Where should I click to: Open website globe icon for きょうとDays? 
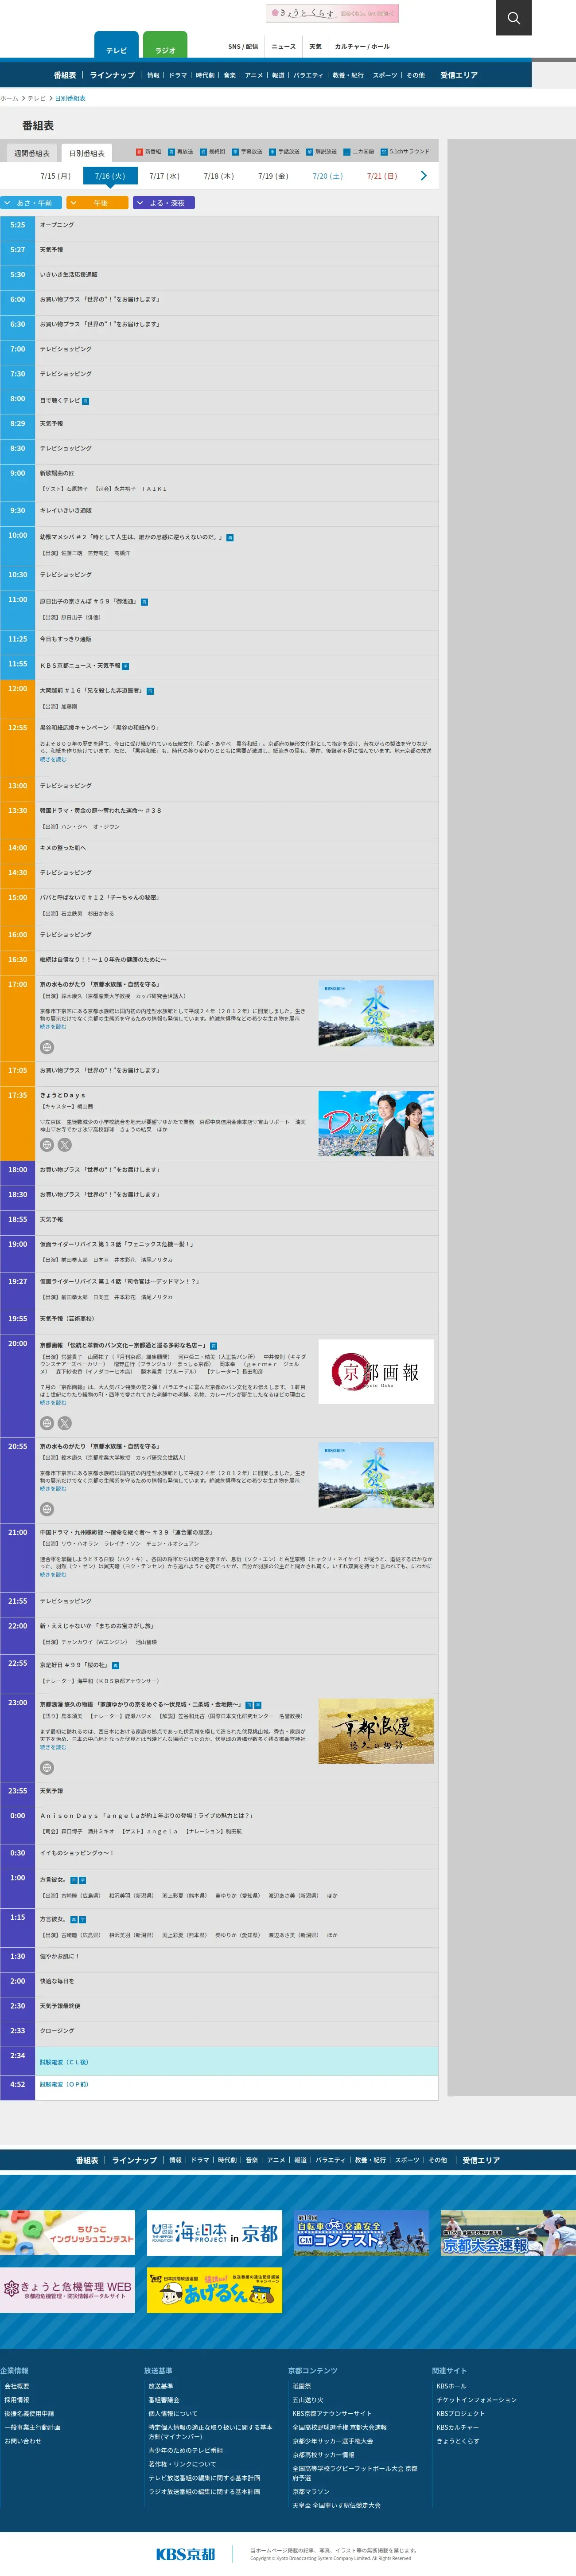[x=47, y=1145]
